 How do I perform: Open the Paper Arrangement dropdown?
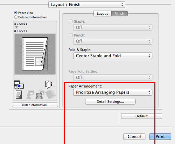(x=113, y=92)
